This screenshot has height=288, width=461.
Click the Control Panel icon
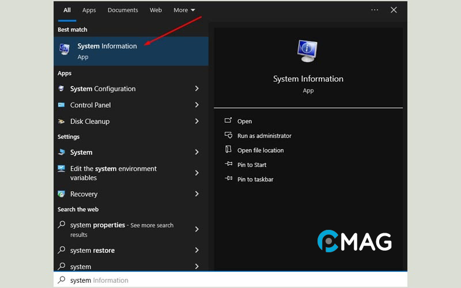[x=62, y=105]
